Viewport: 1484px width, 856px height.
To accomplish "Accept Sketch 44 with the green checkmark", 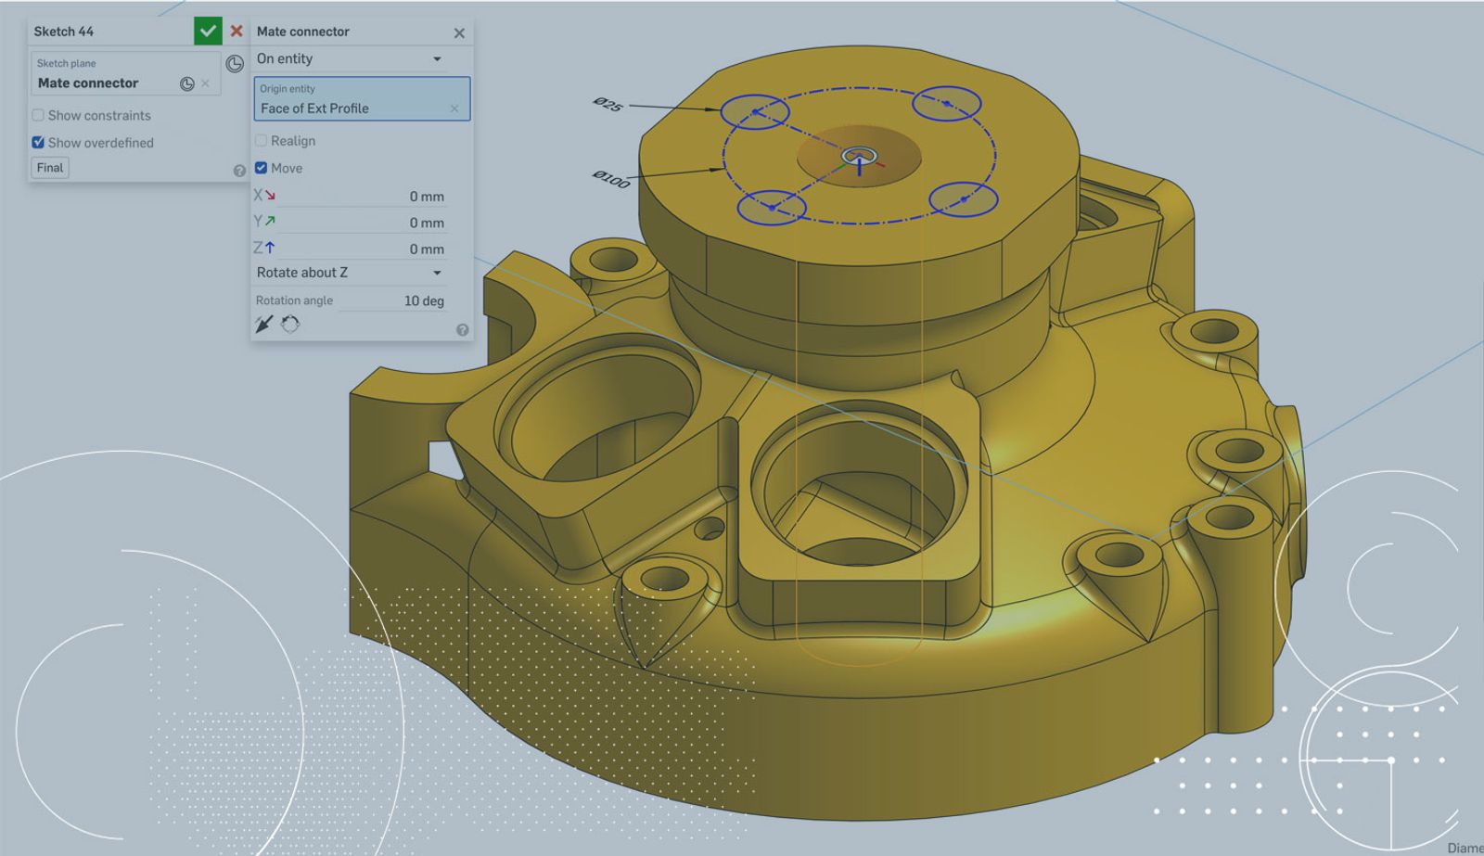I will click(x=208, y=31).
